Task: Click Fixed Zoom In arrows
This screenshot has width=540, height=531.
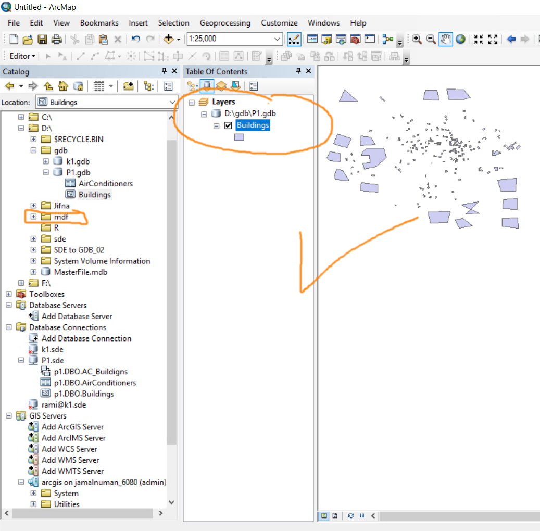Action: point(478,39)
